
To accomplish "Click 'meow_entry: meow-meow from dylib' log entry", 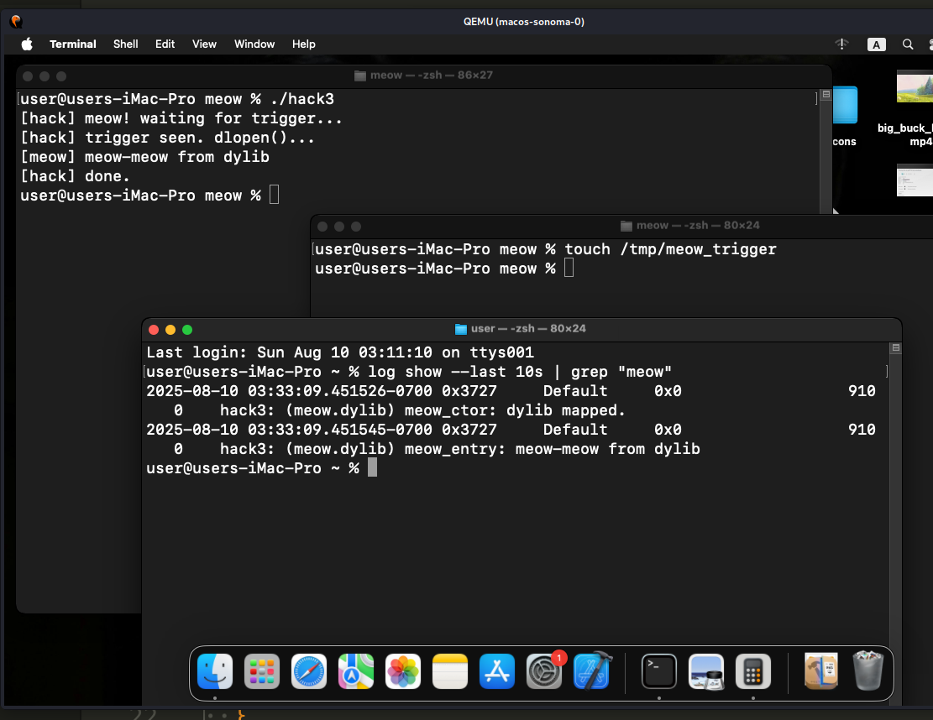I will click(x=553, y=449).
